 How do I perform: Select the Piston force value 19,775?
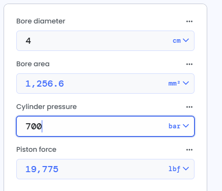pos(42,169)
